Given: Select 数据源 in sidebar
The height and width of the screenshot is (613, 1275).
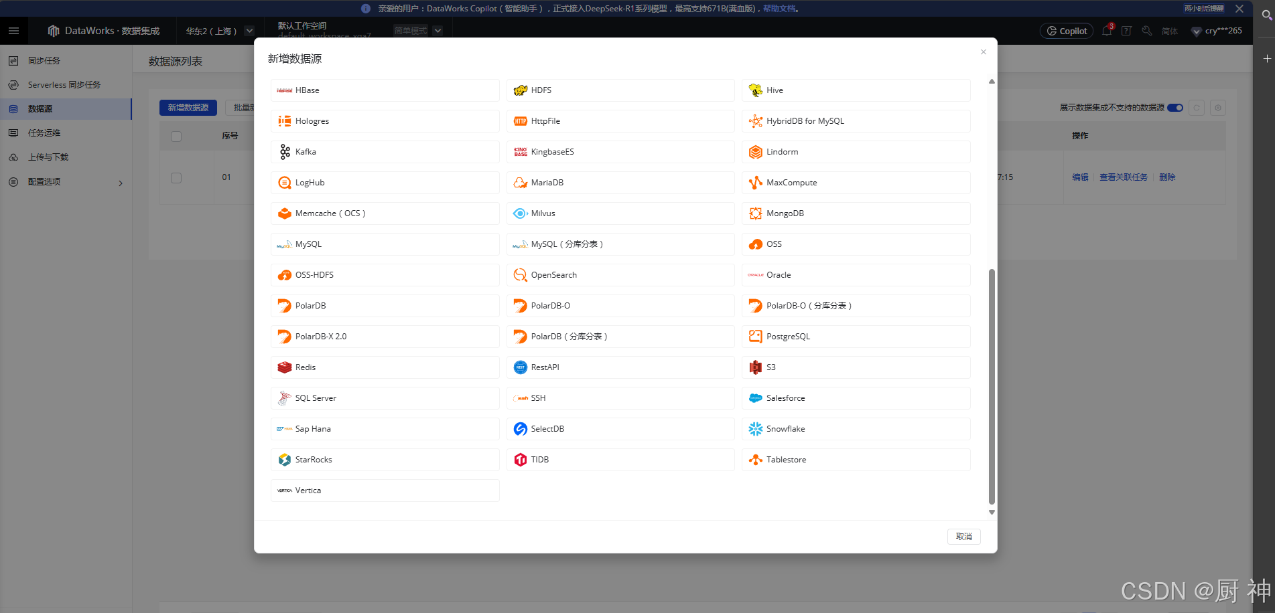Looking at the screenshot, I should click(66, 109).
